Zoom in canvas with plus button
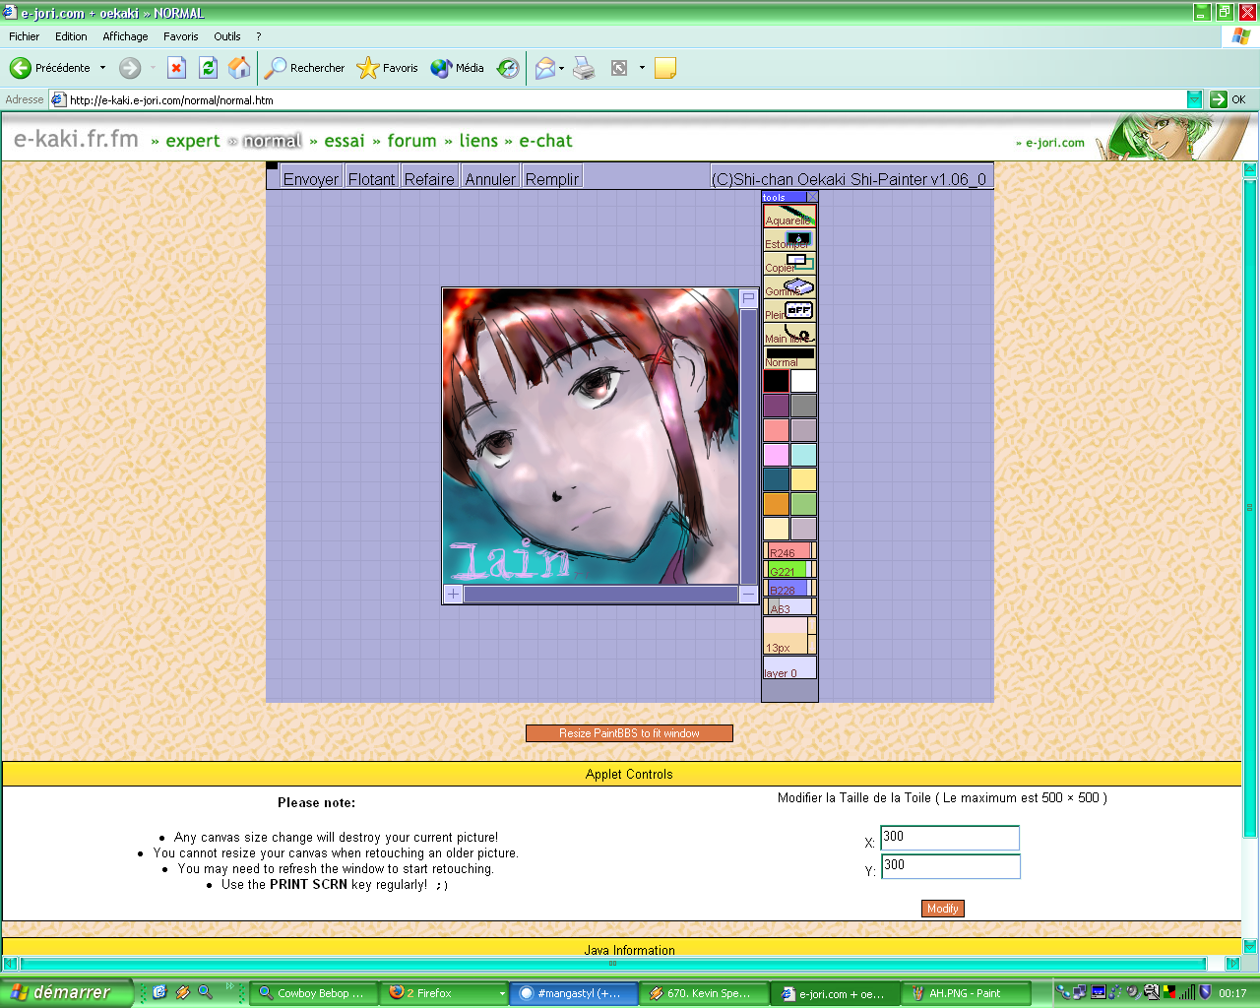Viewport: 1260px width, 1008px height. coord(453,594)
